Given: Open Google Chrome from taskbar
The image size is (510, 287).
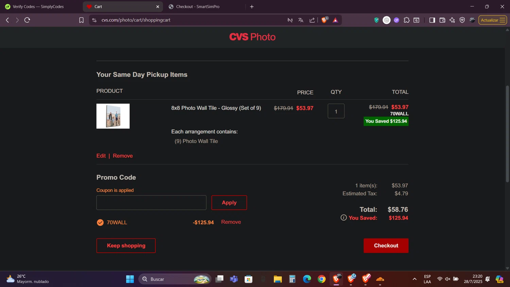Looking at the screenshot, I should (322, 279).
